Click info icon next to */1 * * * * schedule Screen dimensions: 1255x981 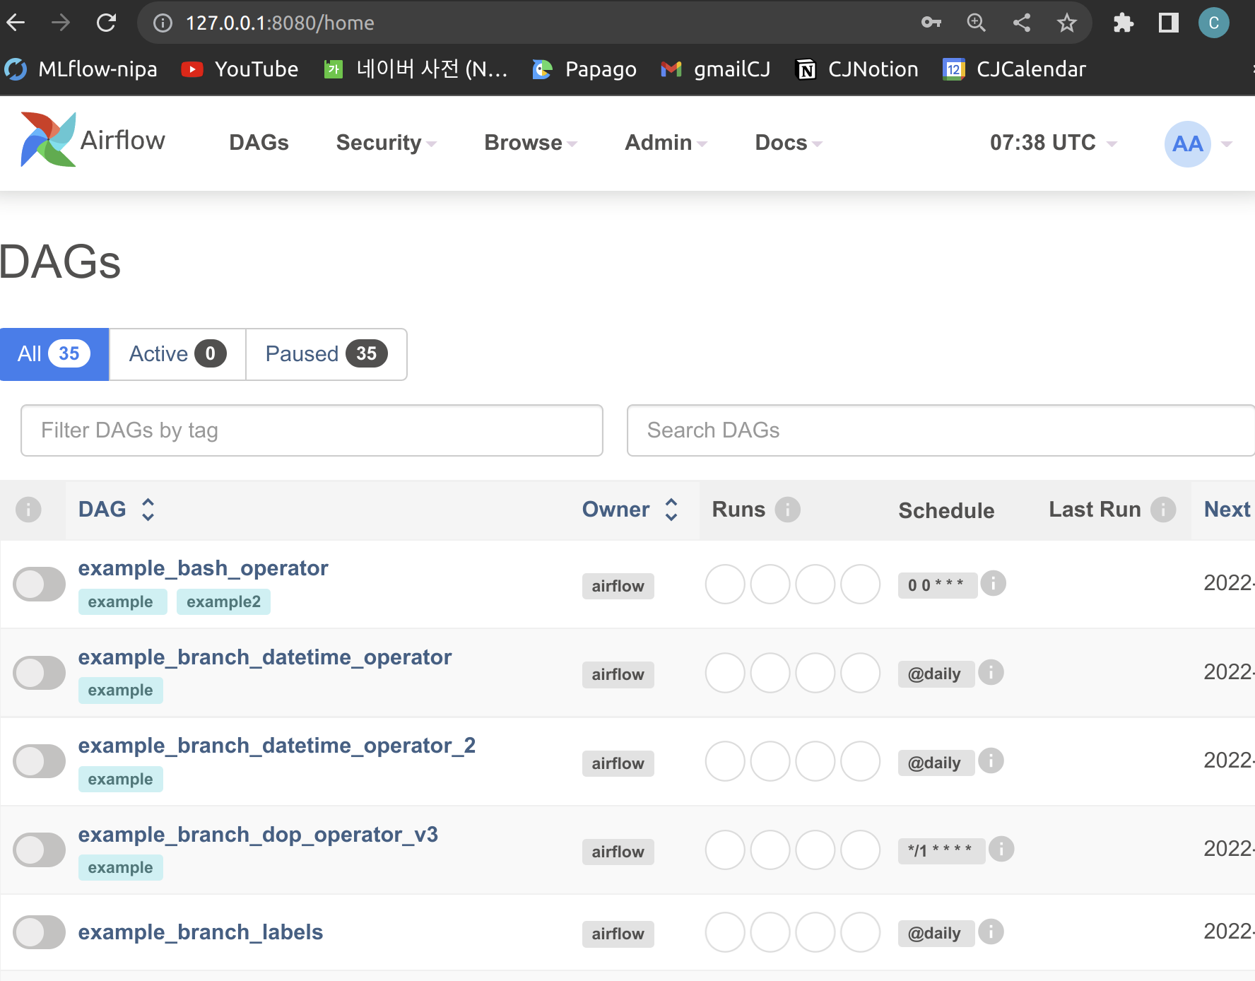[x=1001, y=849]
